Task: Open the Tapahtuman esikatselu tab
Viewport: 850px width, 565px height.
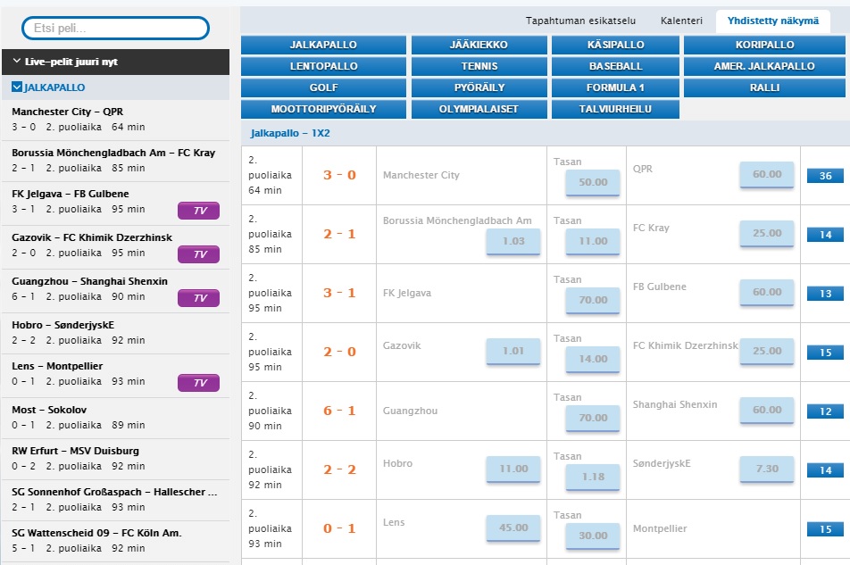Action: click(x=580, y=21)
